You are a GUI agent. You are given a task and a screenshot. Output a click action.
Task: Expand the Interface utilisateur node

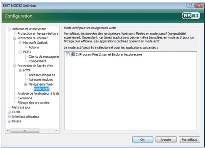coord(9,117)
